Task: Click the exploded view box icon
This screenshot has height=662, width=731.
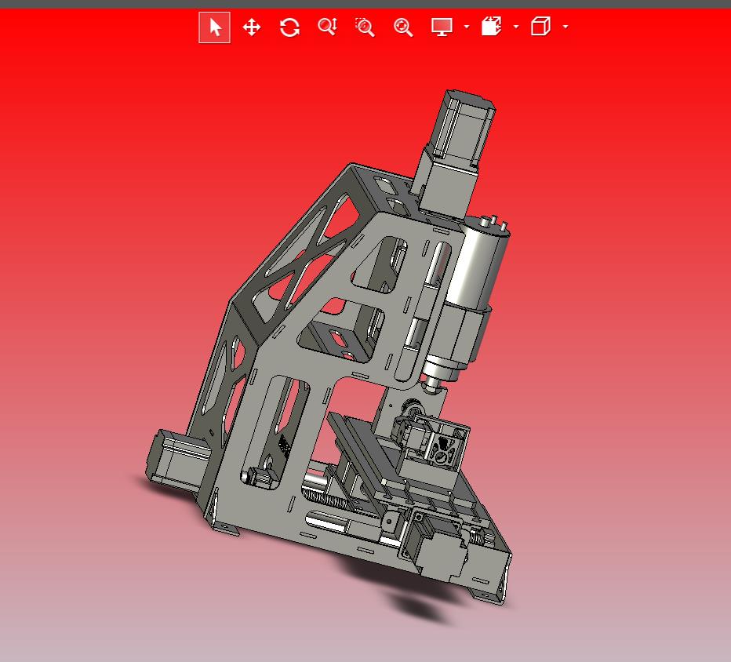Action: (491, 27)
